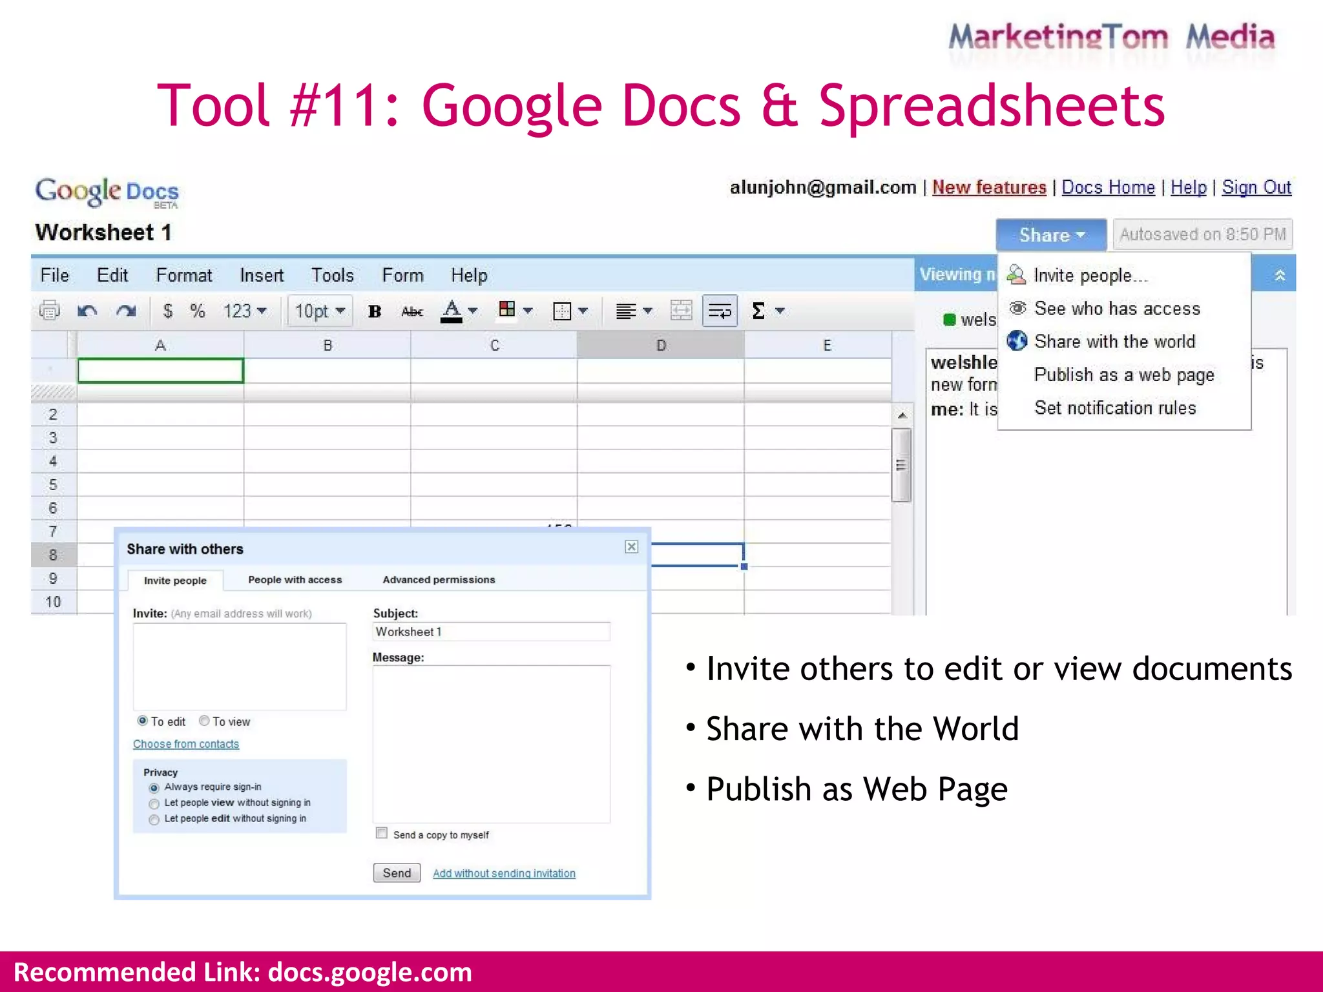Click the Undo arrow icon
The image size is (1323, 992).
pyautogui.click(x=87, y=311)
